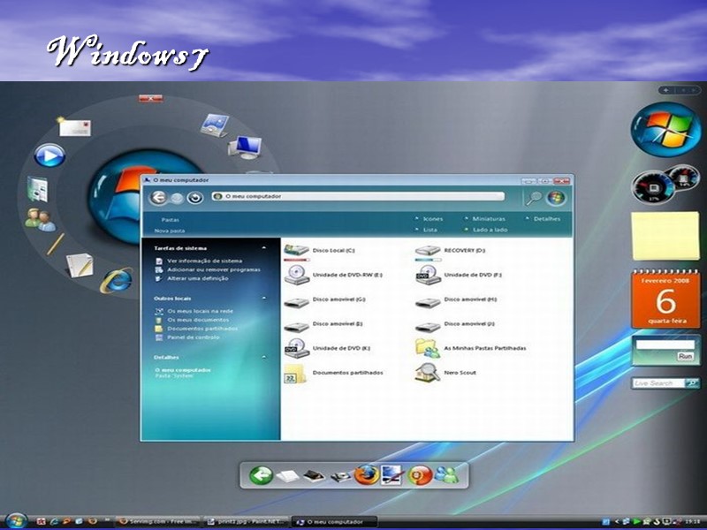Open Os meus locais na rede

coord(201,311)
